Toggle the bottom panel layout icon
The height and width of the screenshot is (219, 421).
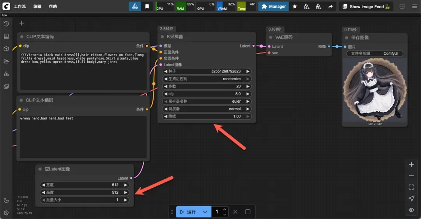(402, 6)
